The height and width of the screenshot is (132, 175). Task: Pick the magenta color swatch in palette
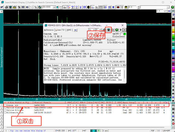(173, 69)
